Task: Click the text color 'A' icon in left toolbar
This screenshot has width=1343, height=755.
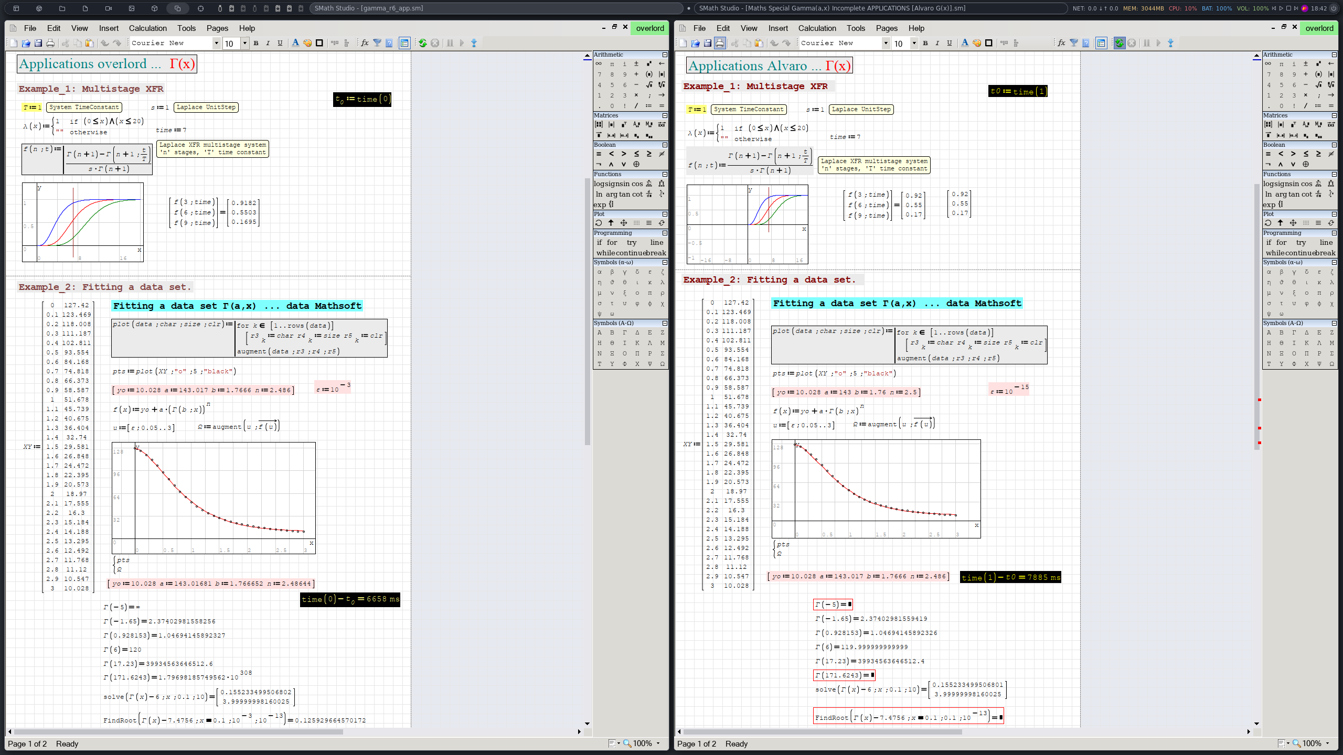Action: 295,43
